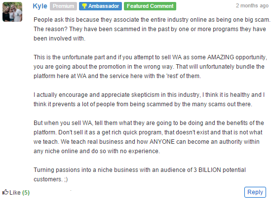
Task: Click the thumbs-up Like icon
Action: pos(5,192)
